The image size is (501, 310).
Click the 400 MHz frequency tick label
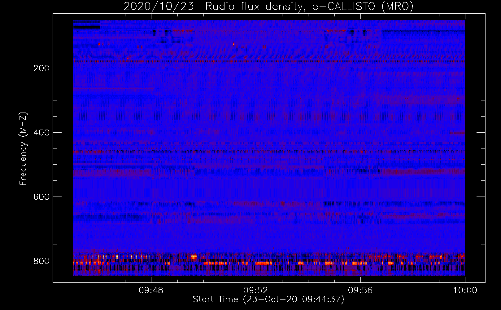pyautogui.click(x=41, y=133)
